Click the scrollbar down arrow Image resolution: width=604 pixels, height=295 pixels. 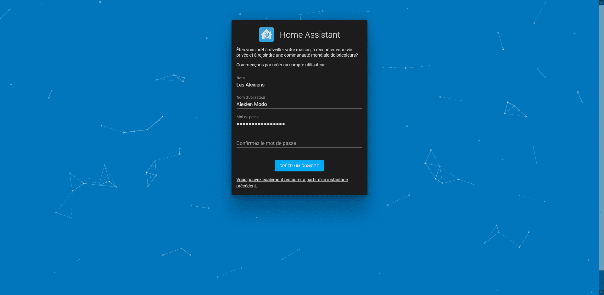pos(601,292)
